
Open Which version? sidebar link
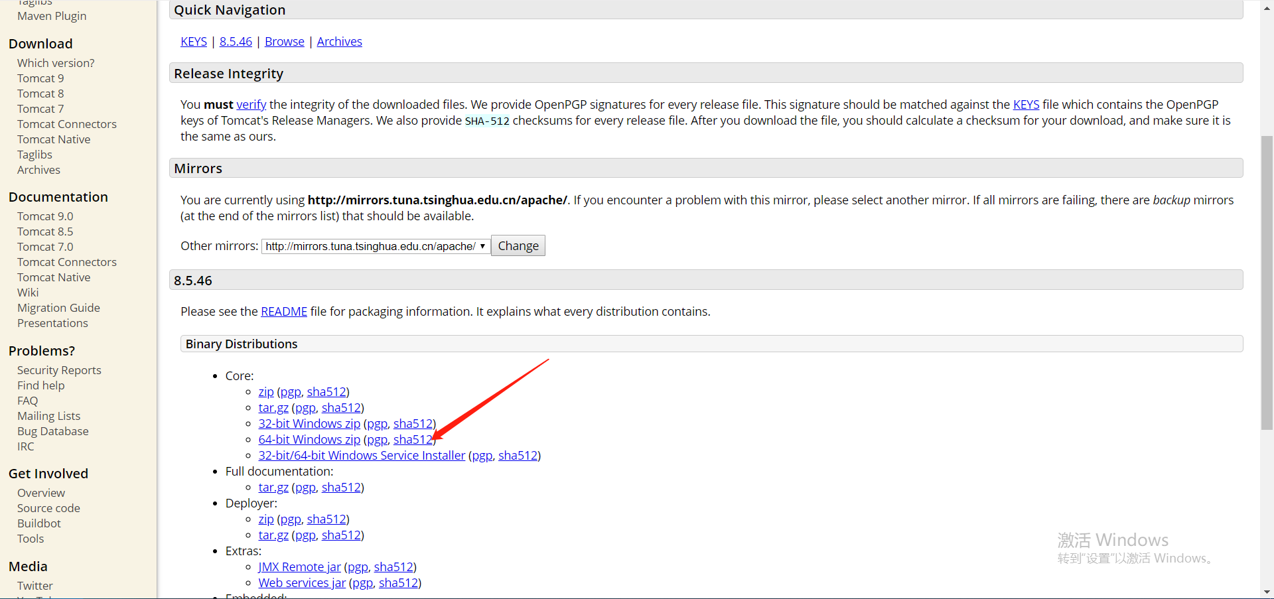pos(56,63)
